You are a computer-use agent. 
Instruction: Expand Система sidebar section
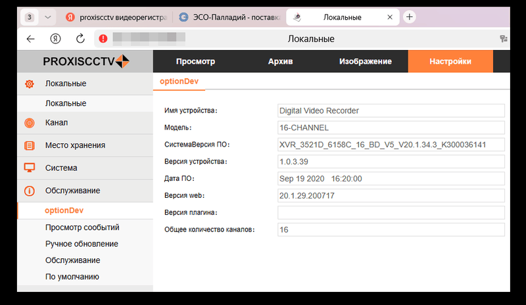coord(85,168)
